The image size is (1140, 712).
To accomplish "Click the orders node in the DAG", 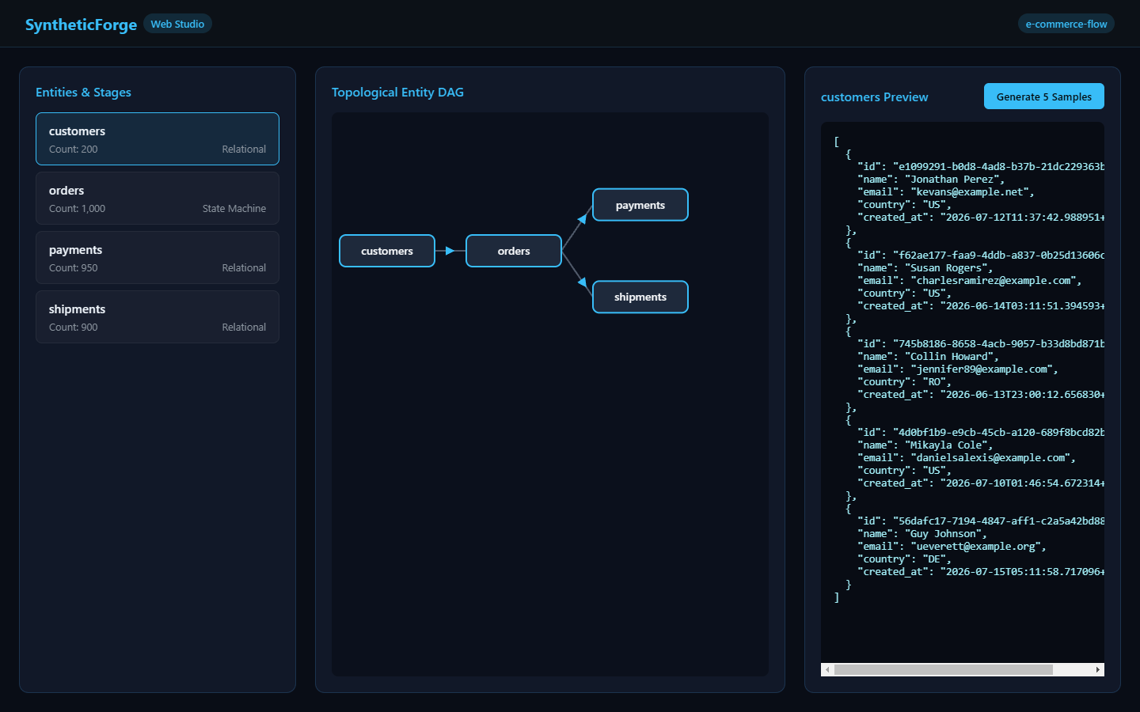I will [514, 251].
